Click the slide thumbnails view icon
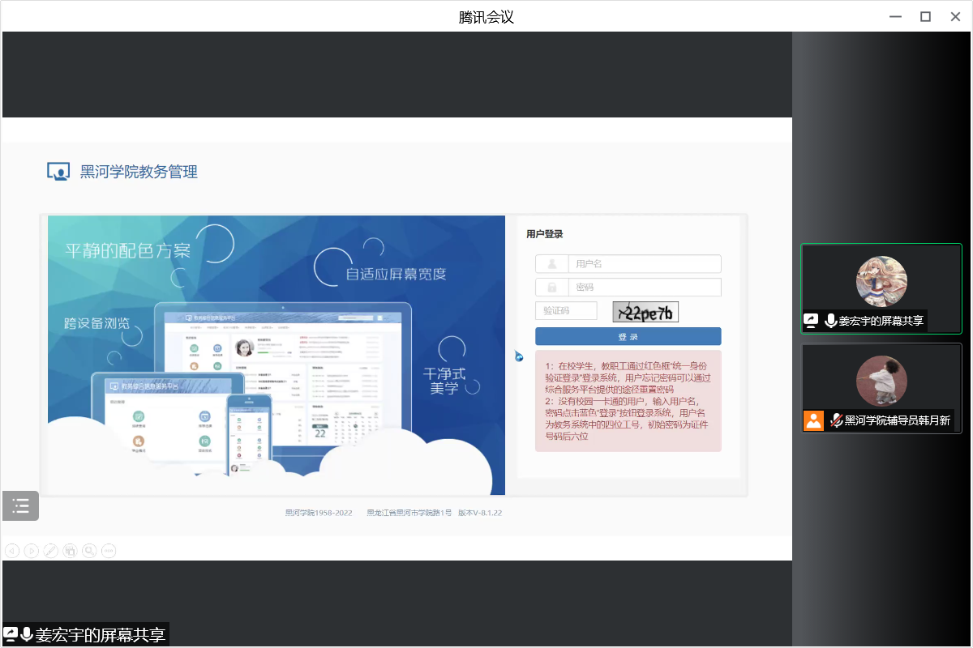 (70, 551)
